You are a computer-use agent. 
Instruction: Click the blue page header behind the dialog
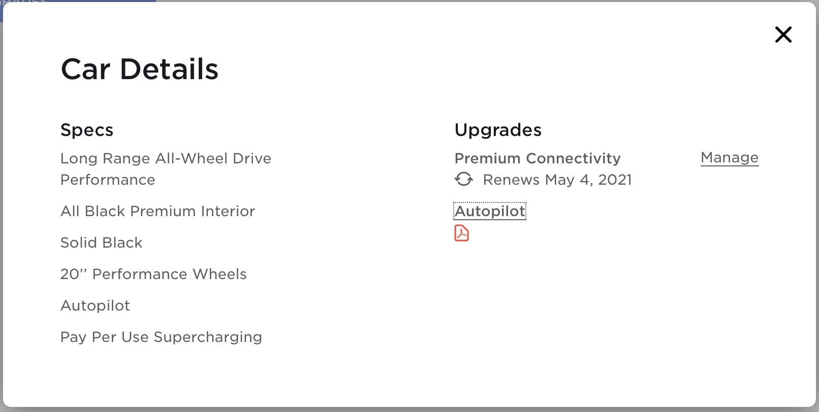[76, 1]
